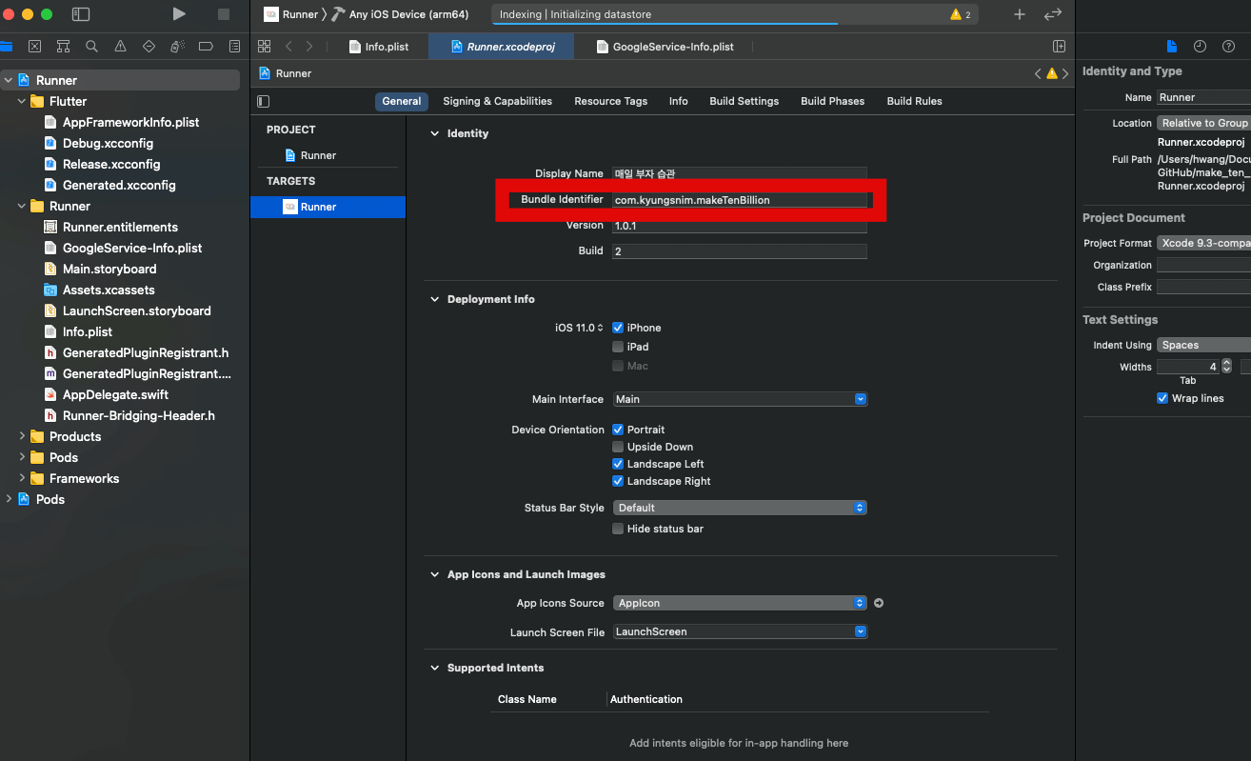Screen dimensions: 1251x761
Task: Open the Breakpoint navigator icon
Action: click(206, 46)
